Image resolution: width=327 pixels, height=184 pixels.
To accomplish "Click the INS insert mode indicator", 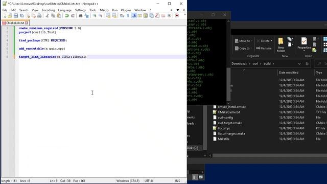I will point(177,181).
